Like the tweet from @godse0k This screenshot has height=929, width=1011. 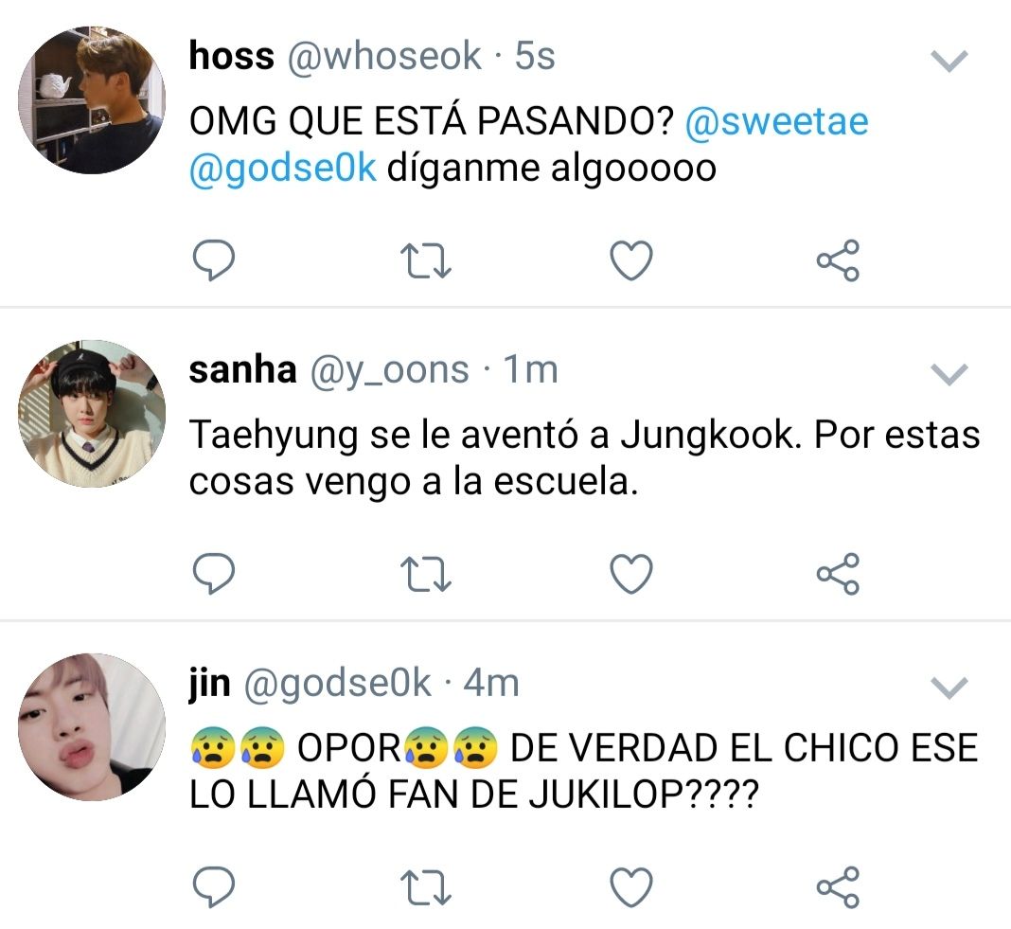pyautogui.click(x=631, y=888)
